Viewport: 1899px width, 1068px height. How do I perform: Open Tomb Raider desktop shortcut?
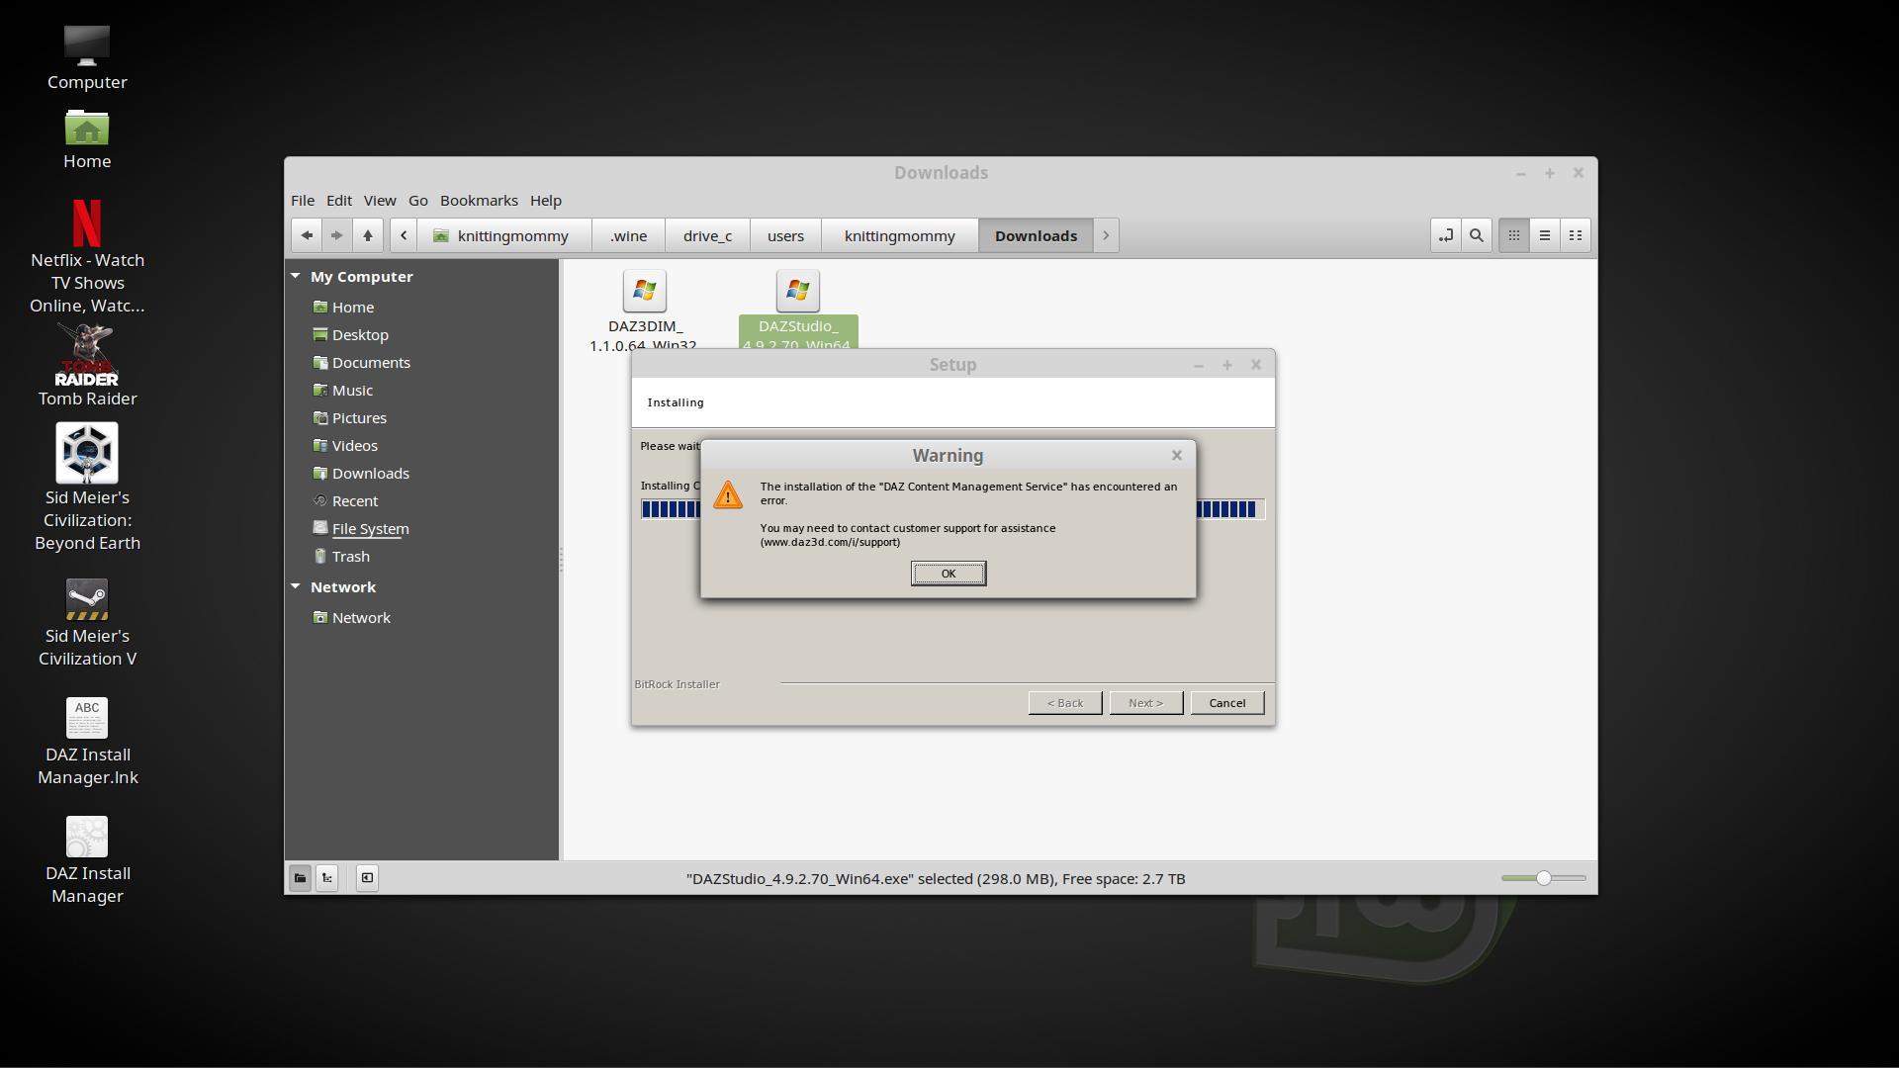pyautogui.click(x=87, y=356)
